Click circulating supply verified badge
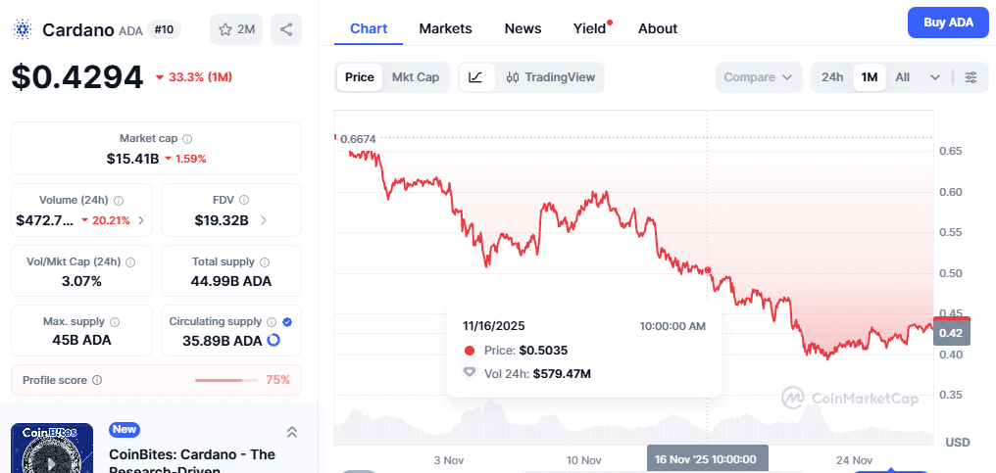The height and width of the screenshot is (473, 996). click(x=286, y=321)
